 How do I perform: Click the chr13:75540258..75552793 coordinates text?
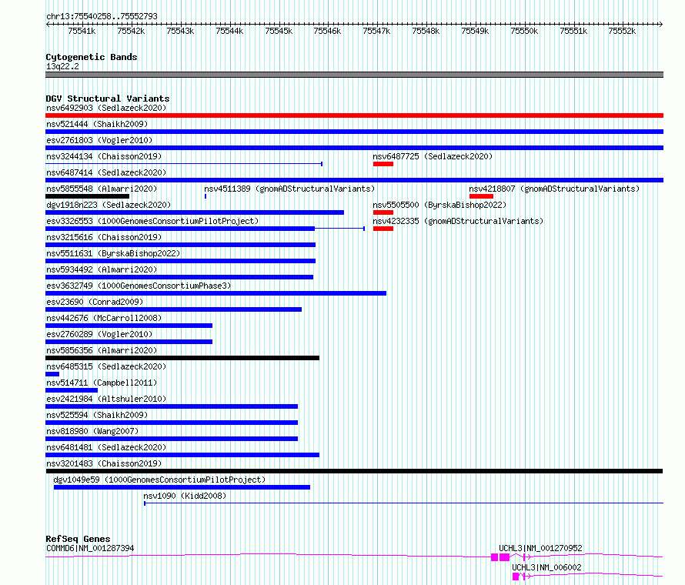point(102,17)
